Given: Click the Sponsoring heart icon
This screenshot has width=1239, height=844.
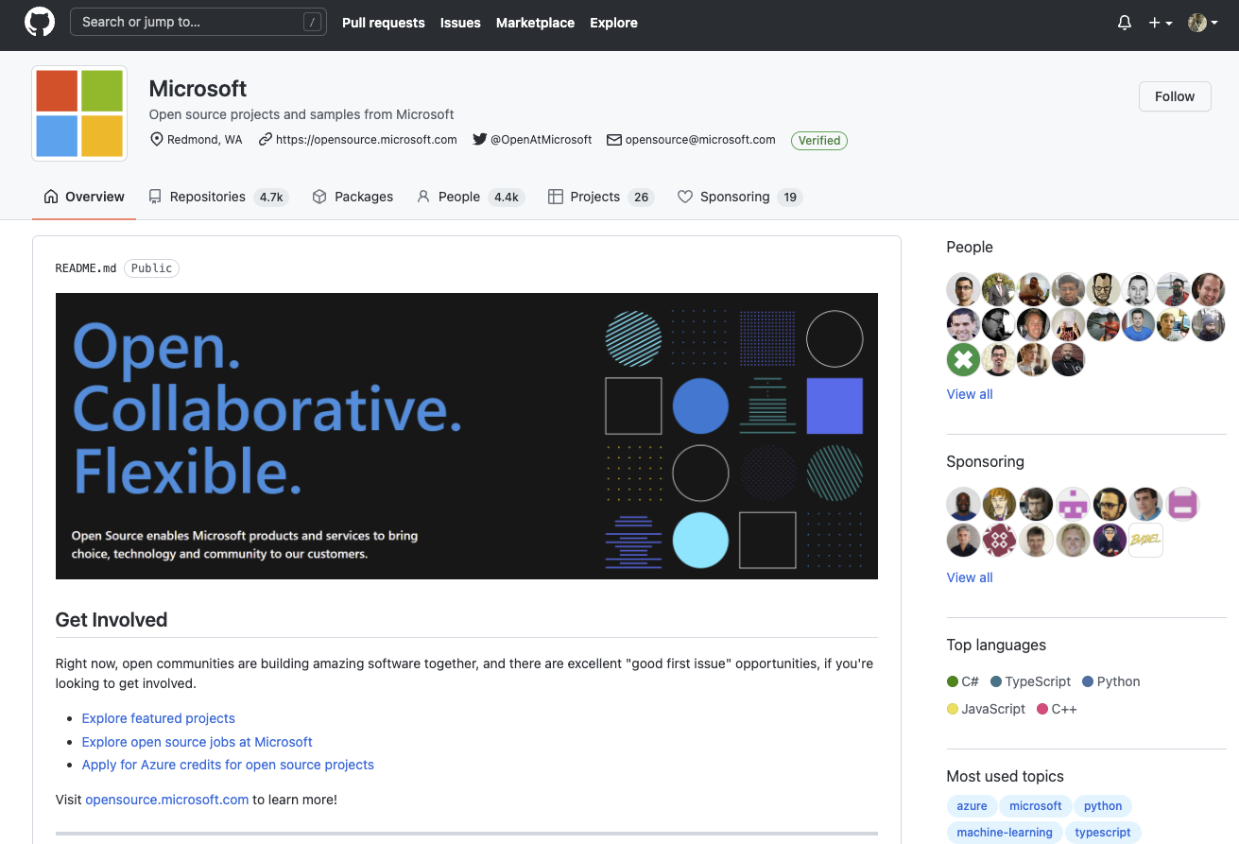Looking at the screenshot, I should coord(685,197).
